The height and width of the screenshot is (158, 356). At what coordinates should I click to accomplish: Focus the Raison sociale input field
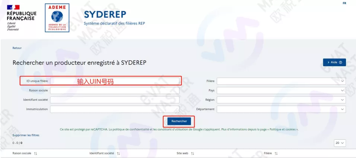point(115,90)
